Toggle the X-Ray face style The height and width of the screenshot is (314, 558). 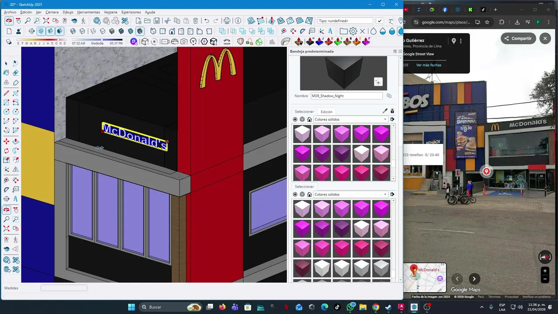[x=73, y=31]
